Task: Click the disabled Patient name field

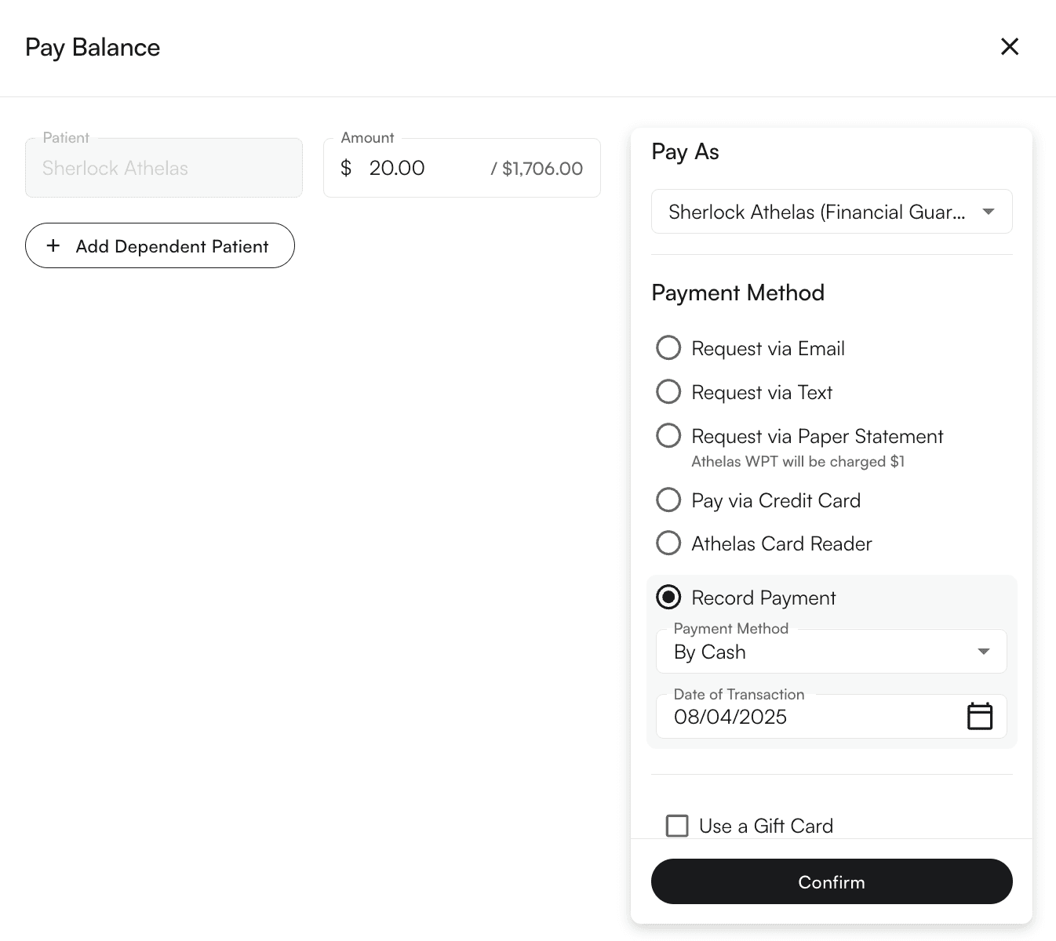Action: click(163, 168)
